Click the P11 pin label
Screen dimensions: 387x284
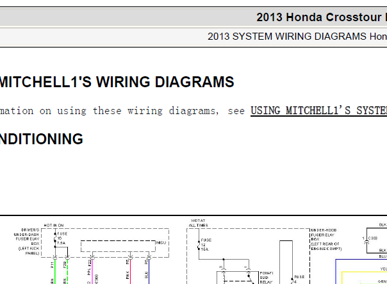click(x=52, y=265)
